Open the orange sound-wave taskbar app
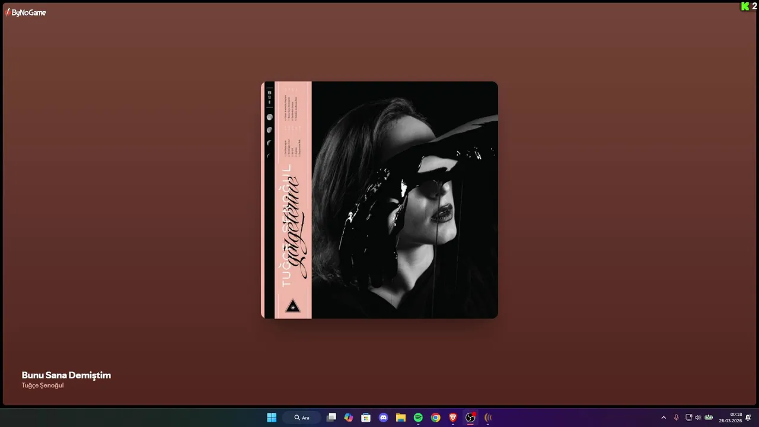Screen dimensions: 759x427 click(488, 418)
